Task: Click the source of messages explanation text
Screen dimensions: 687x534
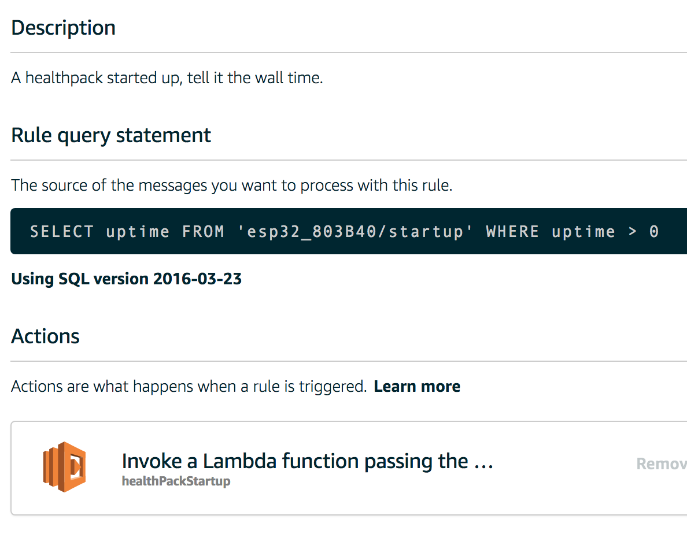Action: [231, 185]
